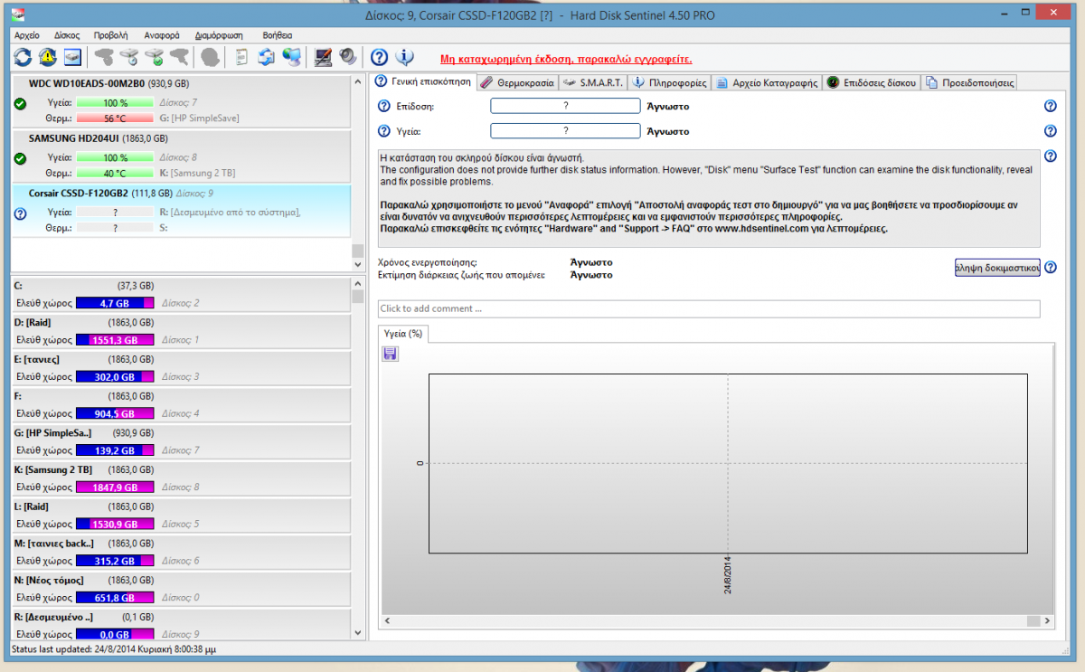The height and width of the screenshot is (672, 1085).
Task: Open the Βοήθεια menu
Action: [277, 35]
